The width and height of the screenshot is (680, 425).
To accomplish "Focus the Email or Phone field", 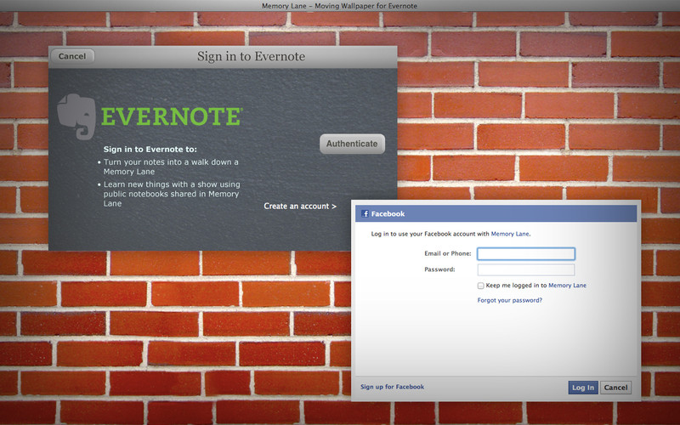I will coord(525,253).
